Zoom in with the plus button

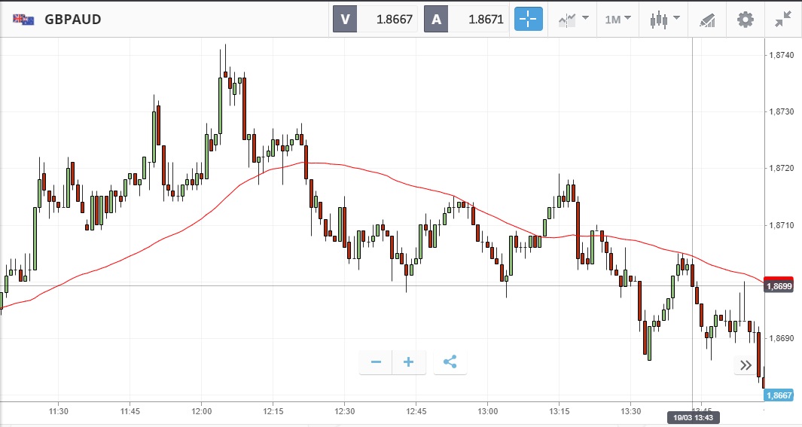point(409,362)
